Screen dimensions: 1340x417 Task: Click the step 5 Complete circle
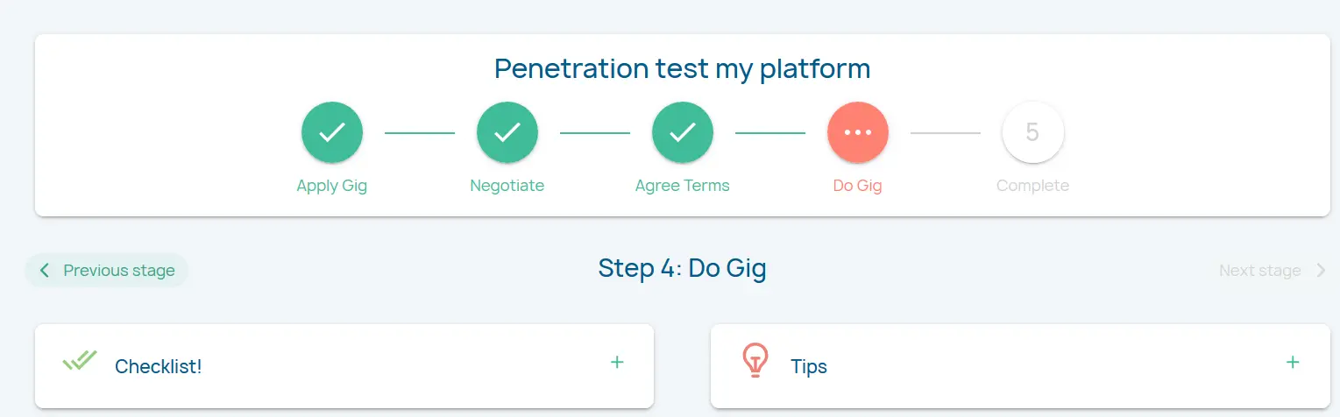click(1032, 132)
